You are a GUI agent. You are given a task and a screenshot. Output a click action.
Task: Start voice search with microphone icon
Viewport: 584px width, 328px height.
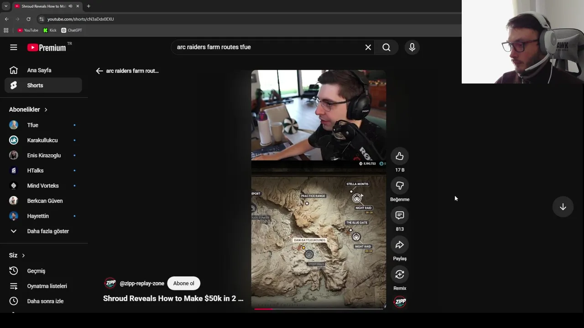click(x=412, y=47)
